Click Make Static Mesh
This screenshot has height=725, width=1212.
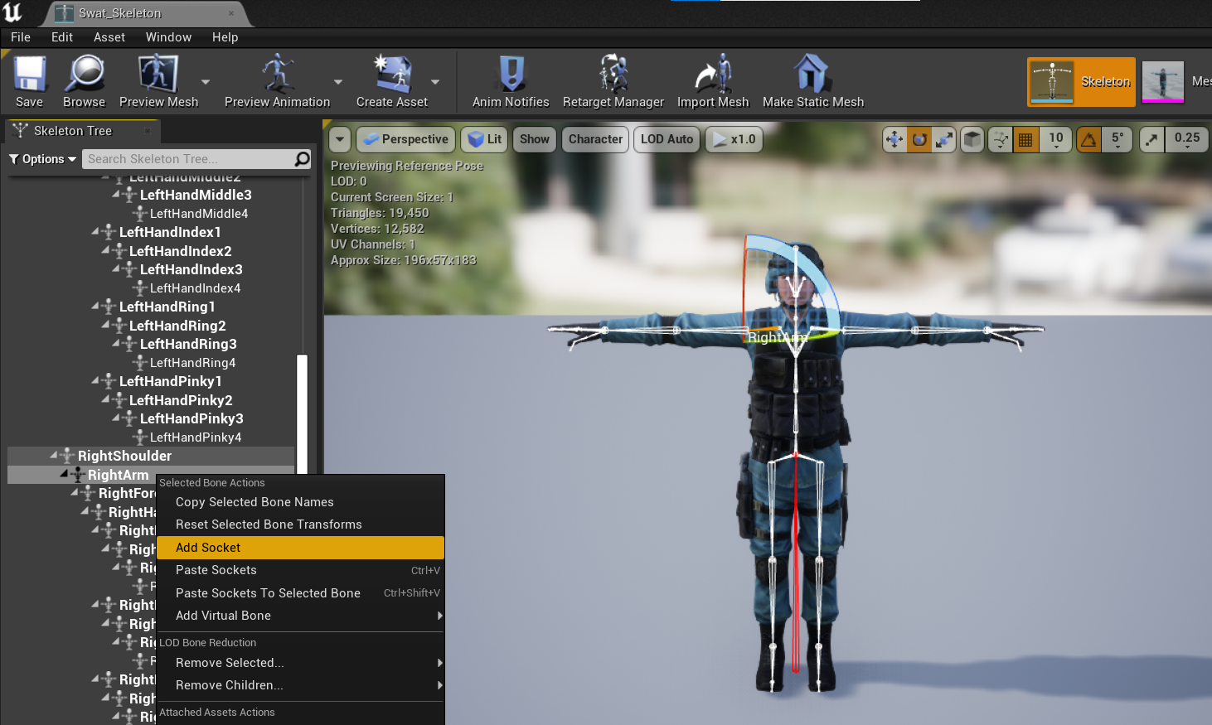pyautogui.click(x=812, y=80)
